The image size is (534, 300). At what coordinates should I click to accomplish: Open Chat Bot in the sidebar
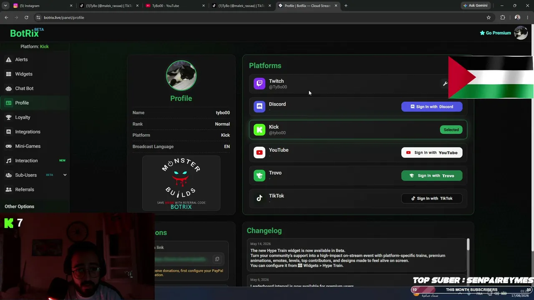(x=34, y=88)
